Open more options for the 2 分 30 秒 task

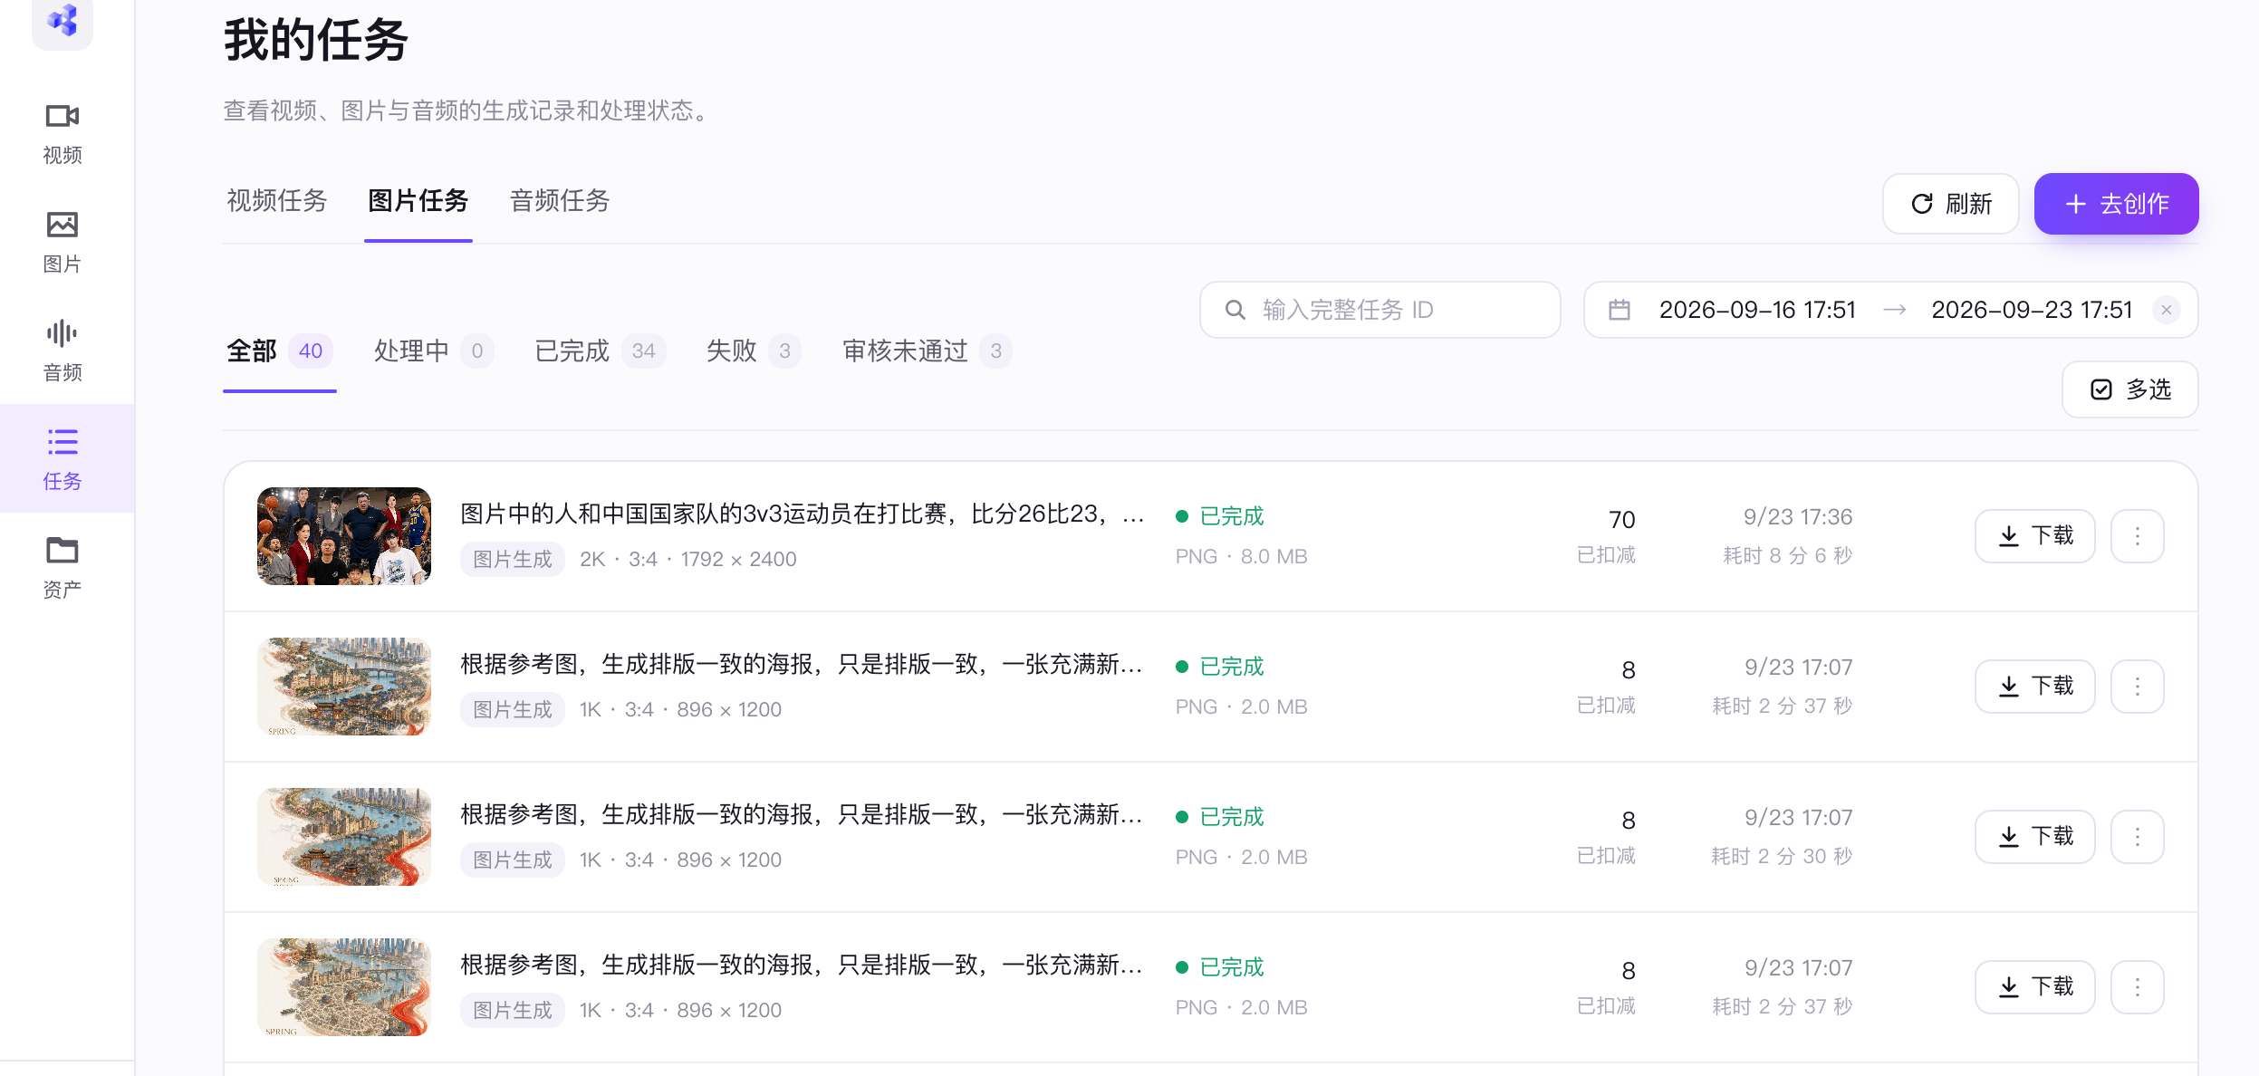(2138, 837)
